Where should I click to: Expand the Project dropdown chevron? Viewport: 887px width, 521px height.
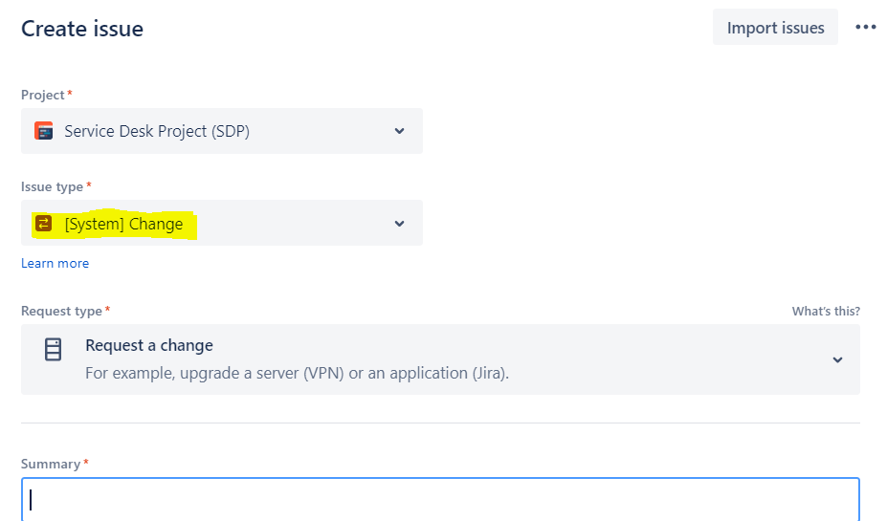[x=399, y=131]
